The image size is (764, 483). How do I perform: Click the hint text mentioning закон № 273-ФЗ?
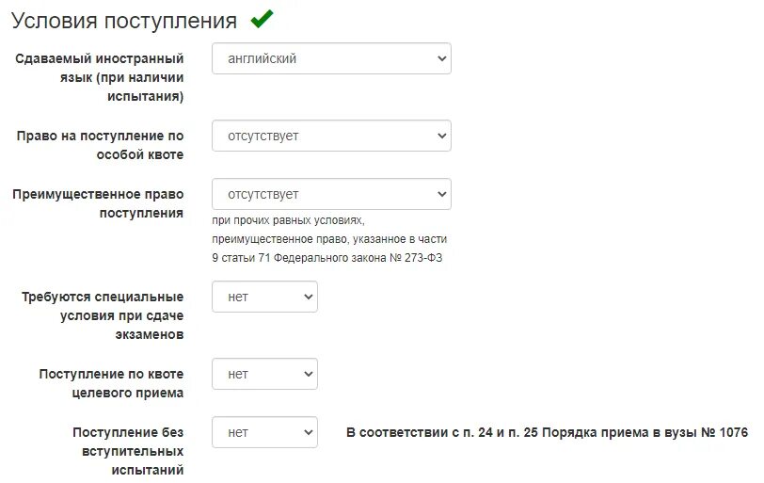329,239
